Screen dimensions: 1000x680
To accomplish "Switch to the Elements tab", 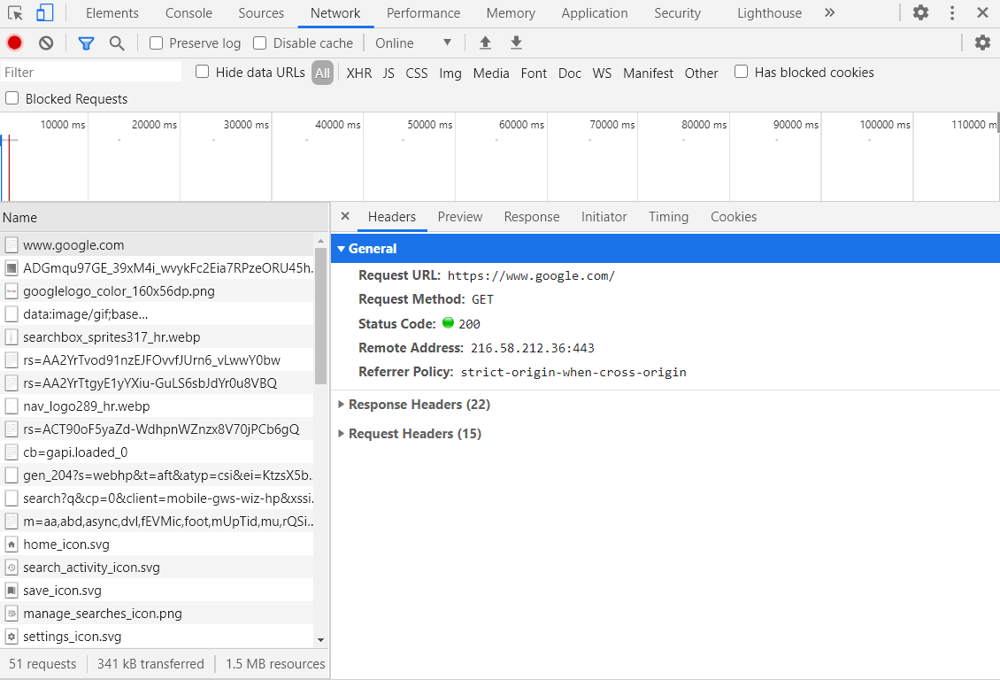I will coord(112,12).
